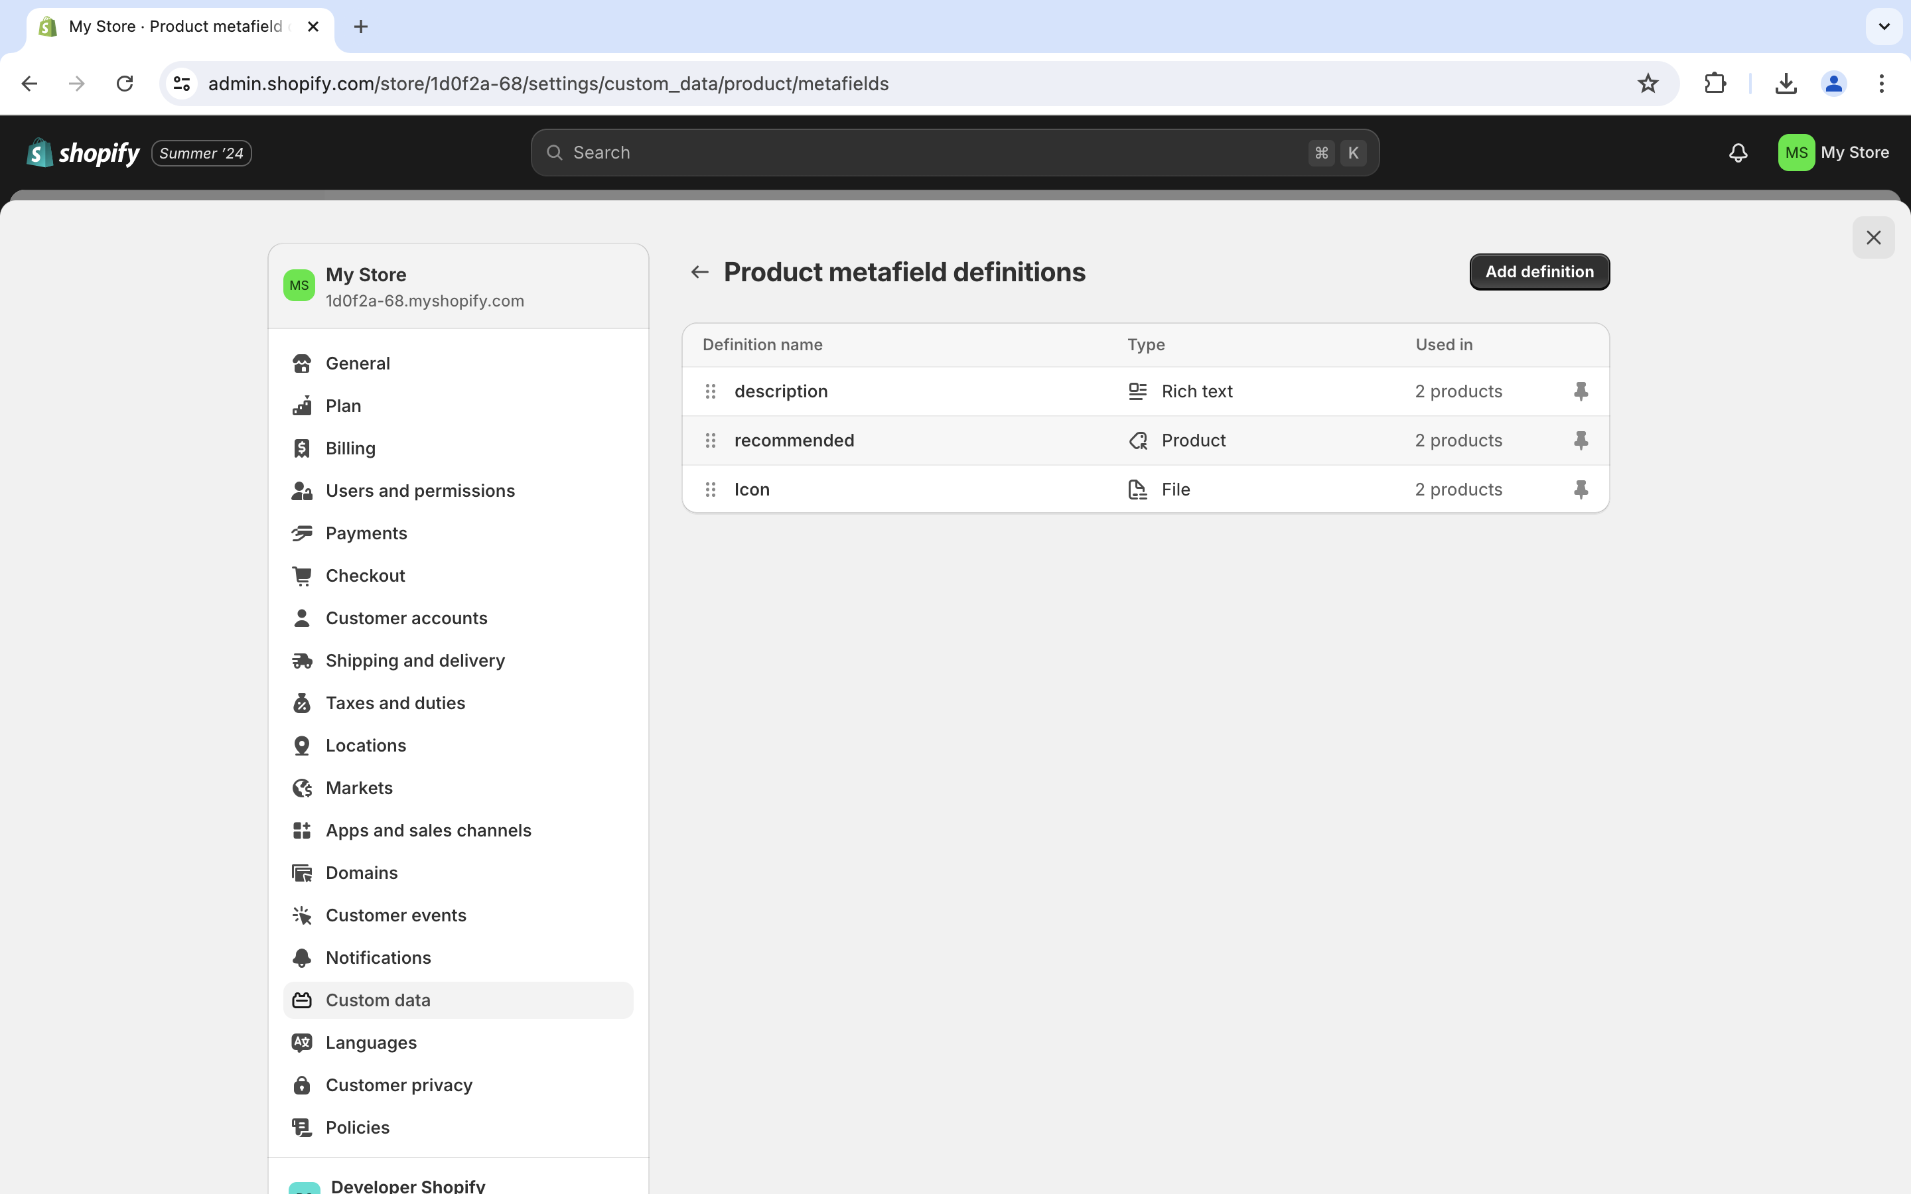1911x1194 pixels.
Task: Bookmark this page with the star icon
Action: (x=1648, y=84)
